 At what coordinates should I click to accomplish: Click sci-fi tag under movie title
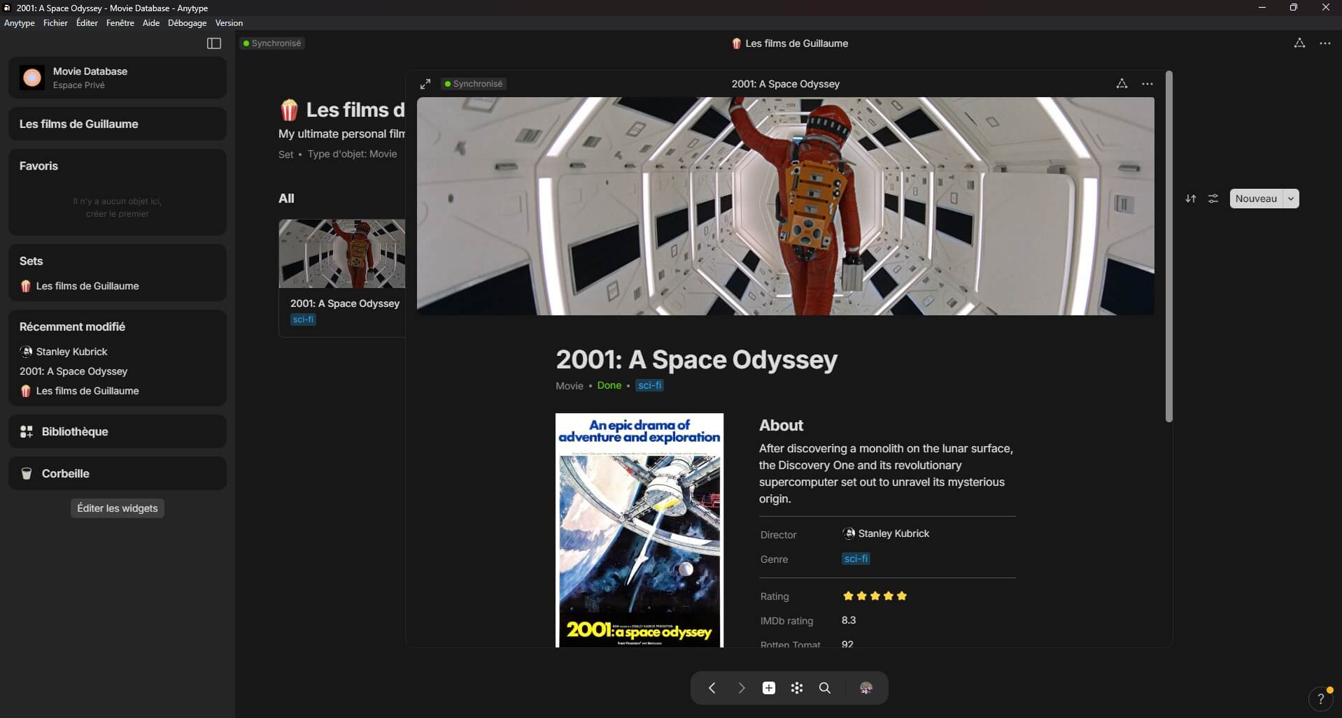click(x=649, y=385)
